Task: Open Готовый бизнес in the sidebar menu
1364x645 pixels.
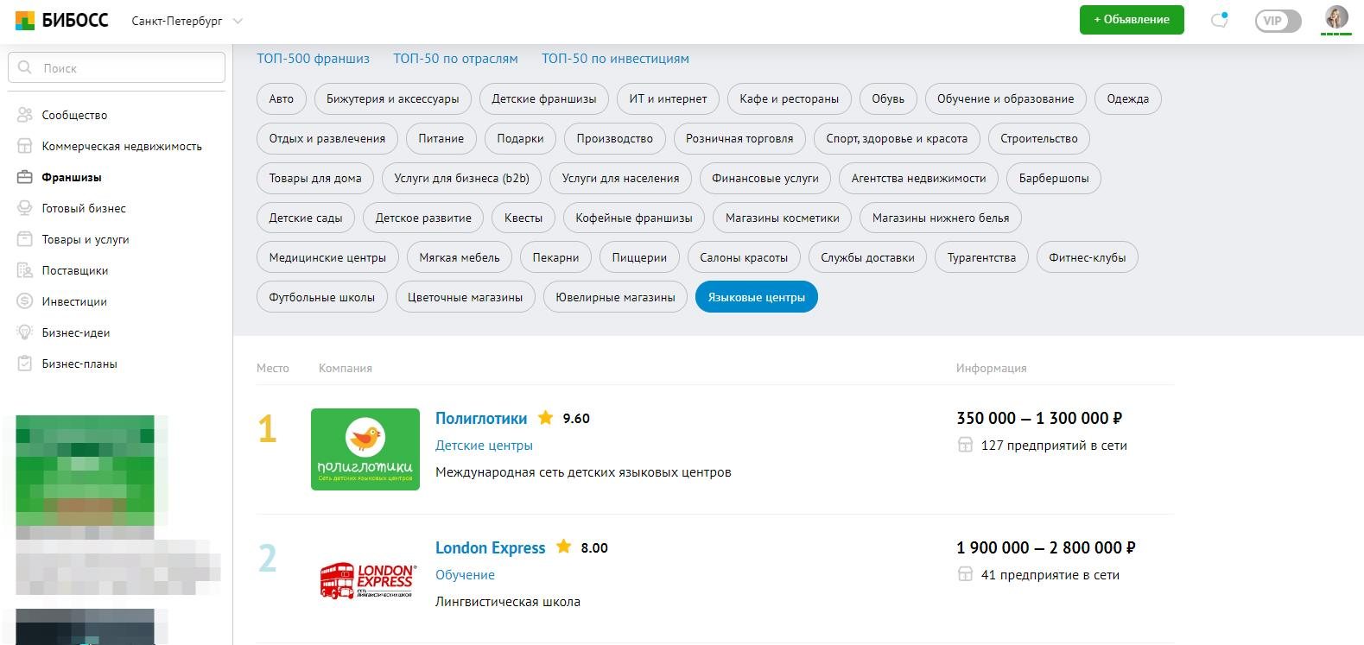Action: (84, 208)
